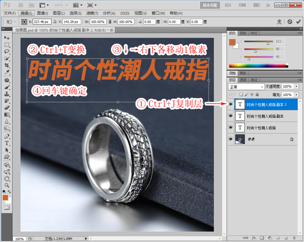This screenshot has height=242, width=304.
Task: Select the Horizontal Type tool
Action: point(7,143)
